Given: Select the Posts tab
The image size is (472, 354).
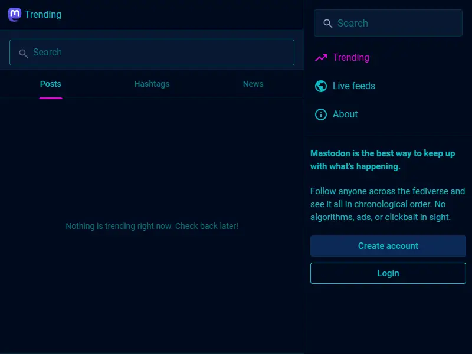Looking at the screenshot, I should (x=51, y=84).
